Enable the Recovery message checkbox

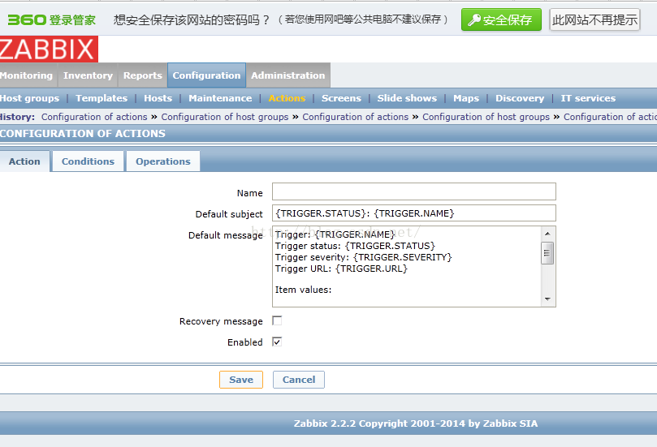coord(277,320)
